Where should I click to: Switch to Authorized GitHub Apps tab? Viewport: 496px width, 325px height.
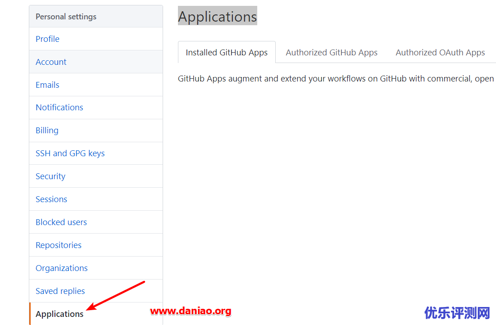(x=332, y=53)
